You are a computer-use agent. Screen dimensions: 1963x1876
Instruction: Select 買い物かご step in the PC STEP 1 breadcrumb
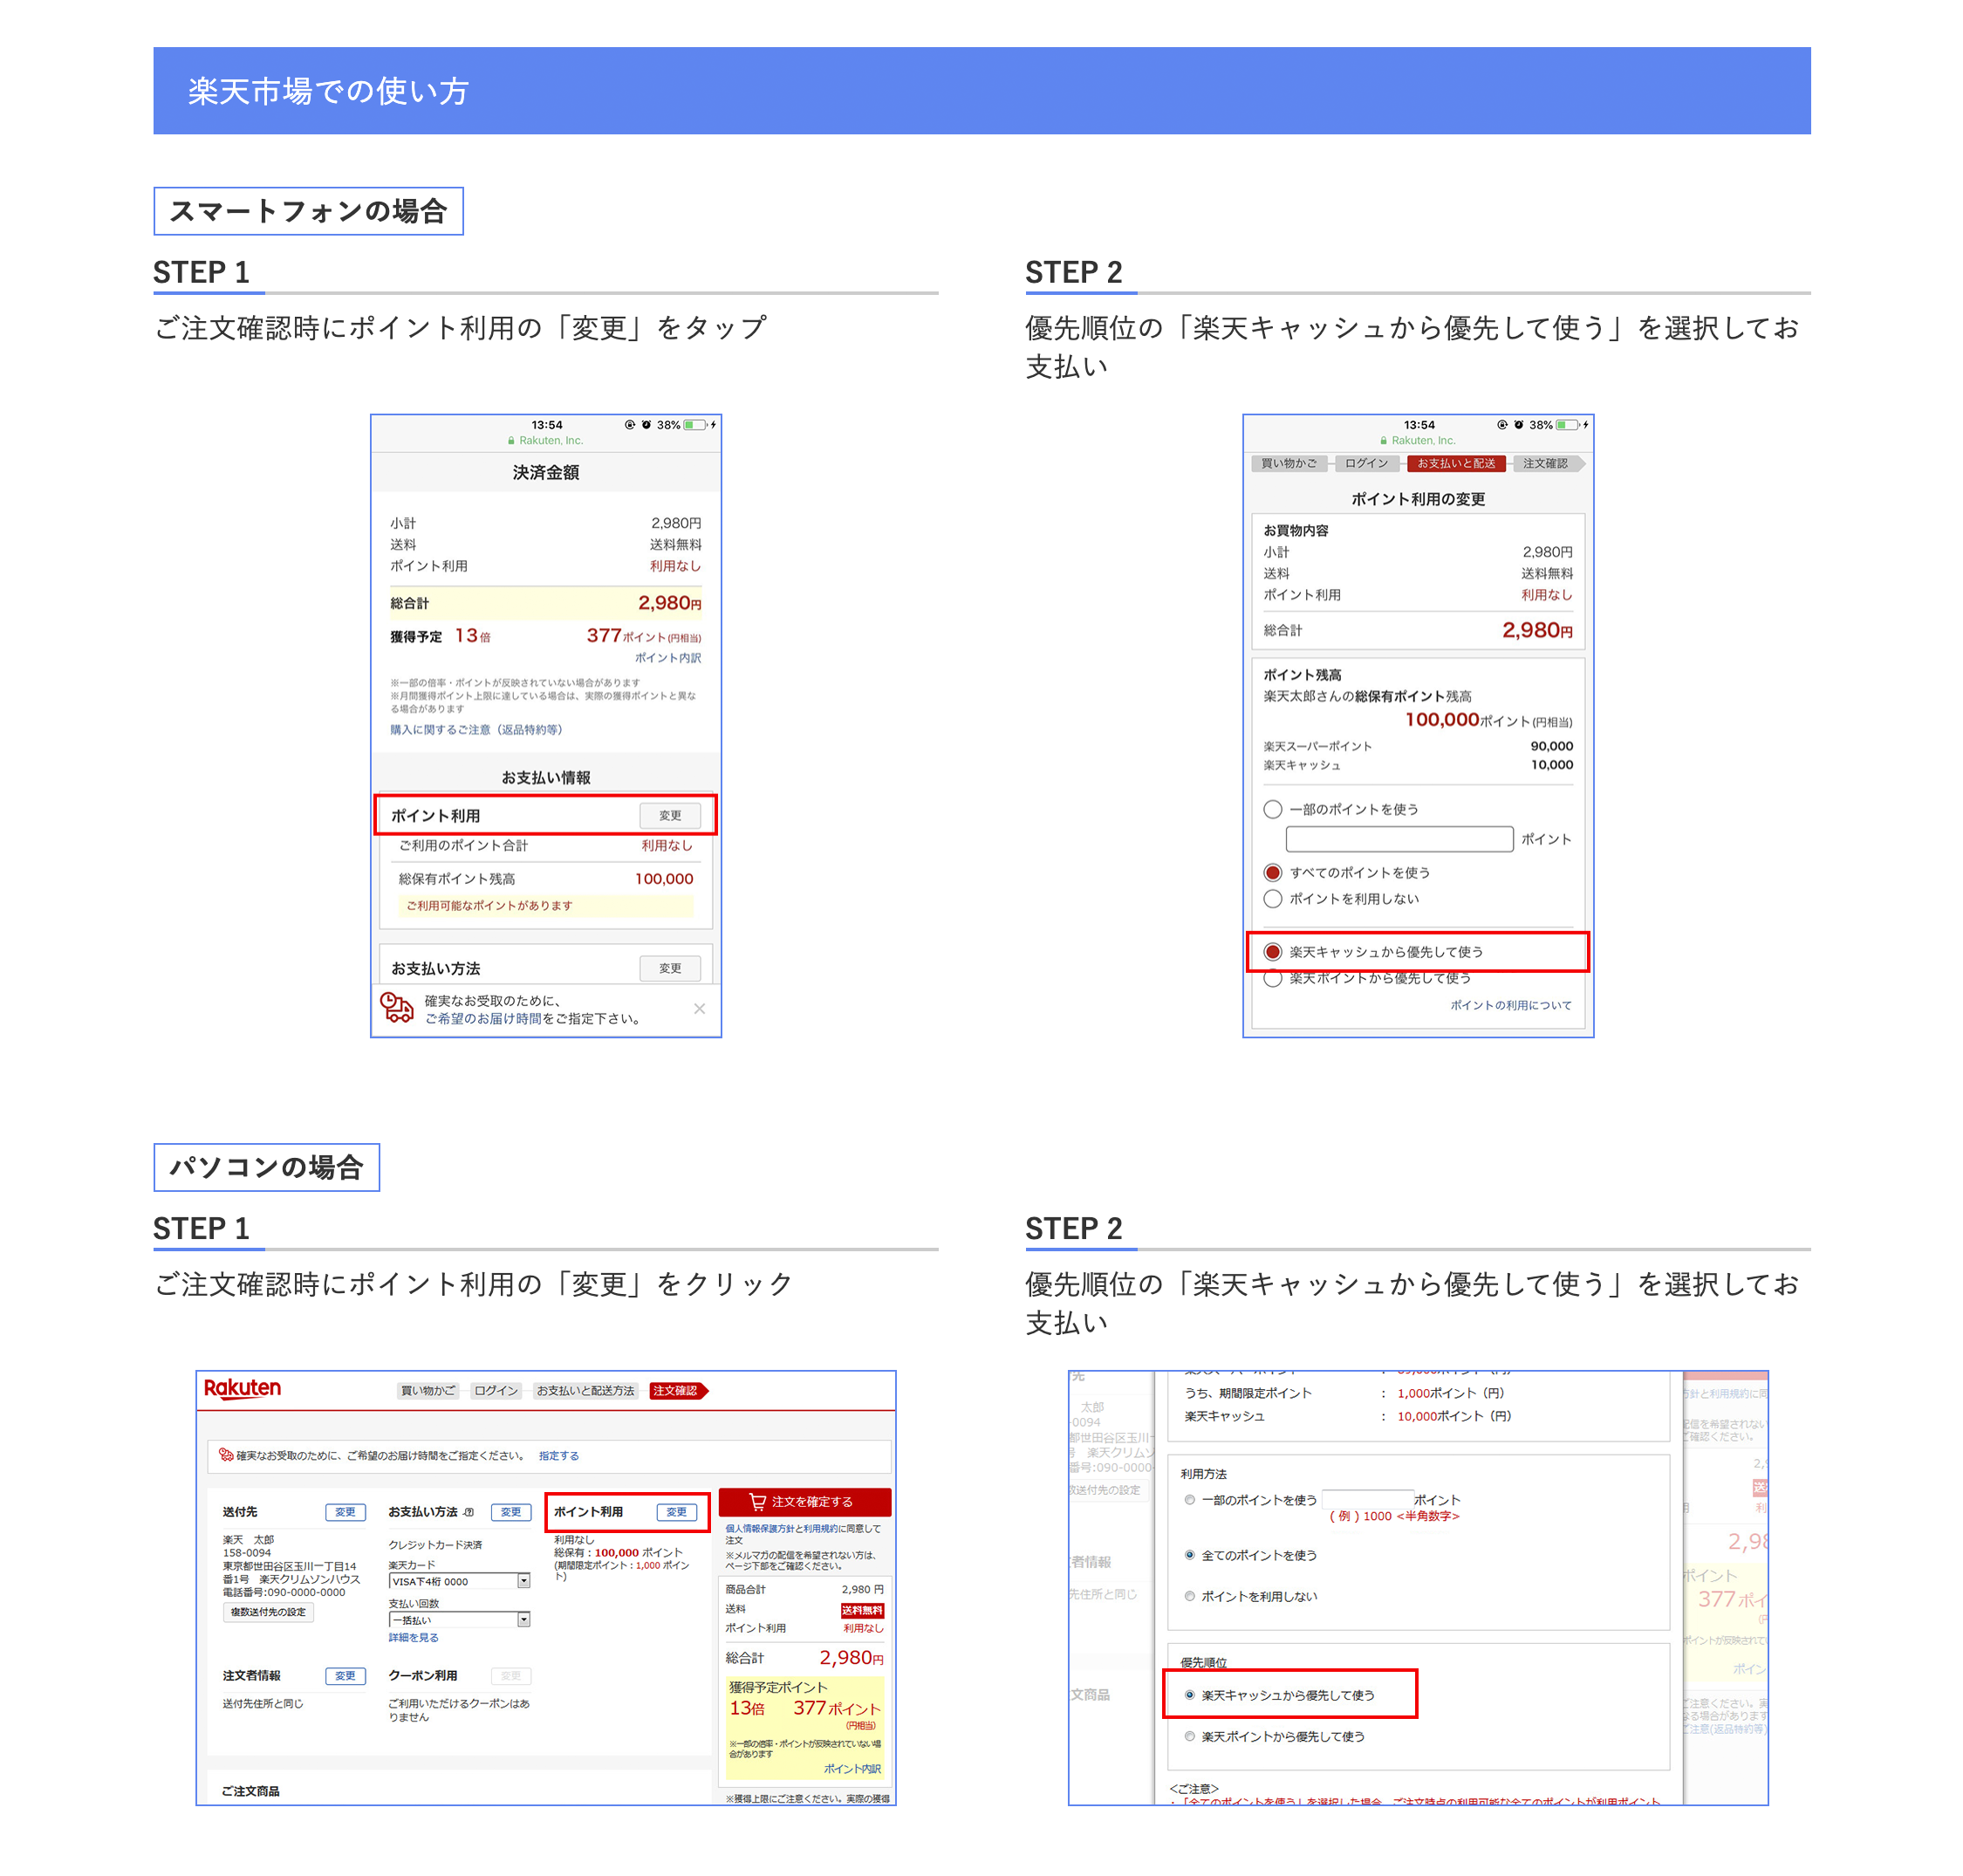click(428, 1391)
